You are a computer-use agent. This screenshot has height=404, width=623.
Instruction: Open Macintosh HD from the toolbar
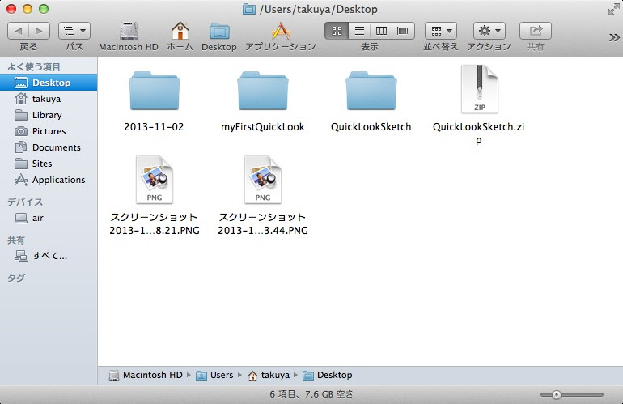[129, 31]
